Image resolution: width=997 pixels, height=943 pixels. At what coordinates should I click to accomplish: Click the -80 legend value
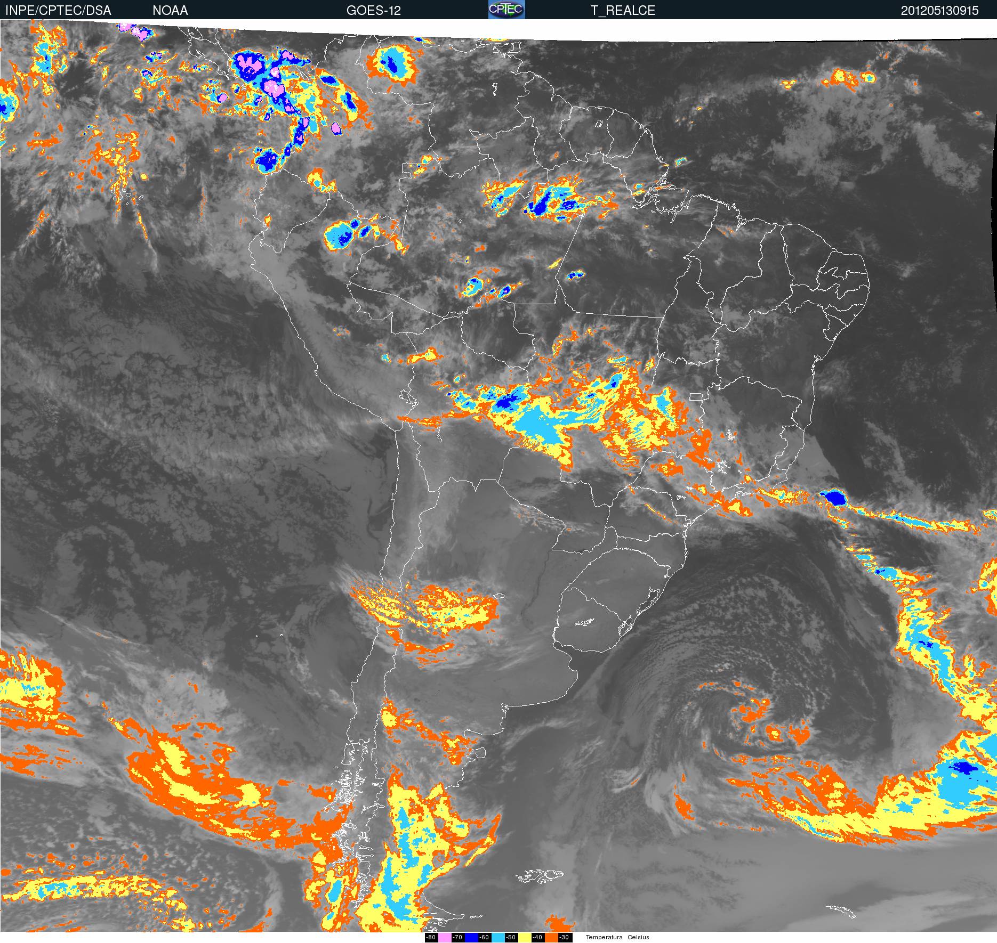431,938
